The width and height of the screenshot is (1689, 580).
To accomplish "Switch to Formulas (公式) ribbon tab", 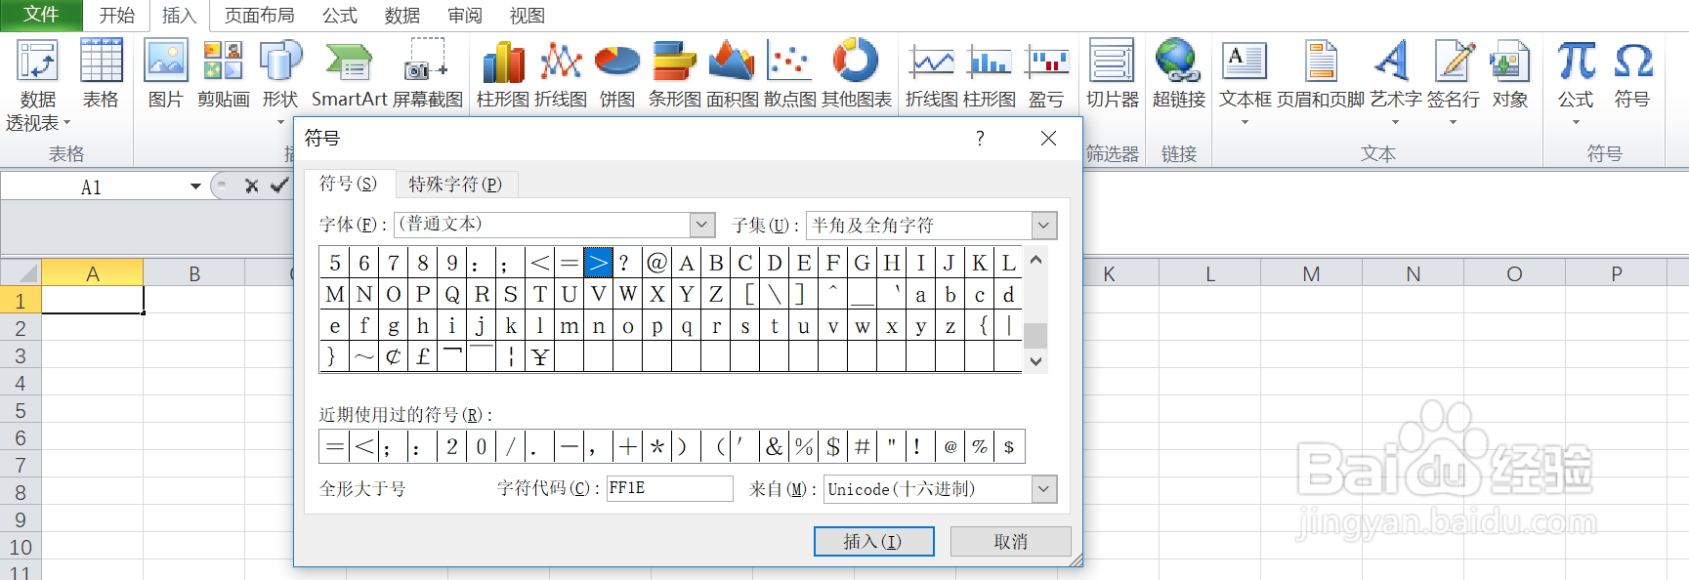I will click(x=340, y=16).
